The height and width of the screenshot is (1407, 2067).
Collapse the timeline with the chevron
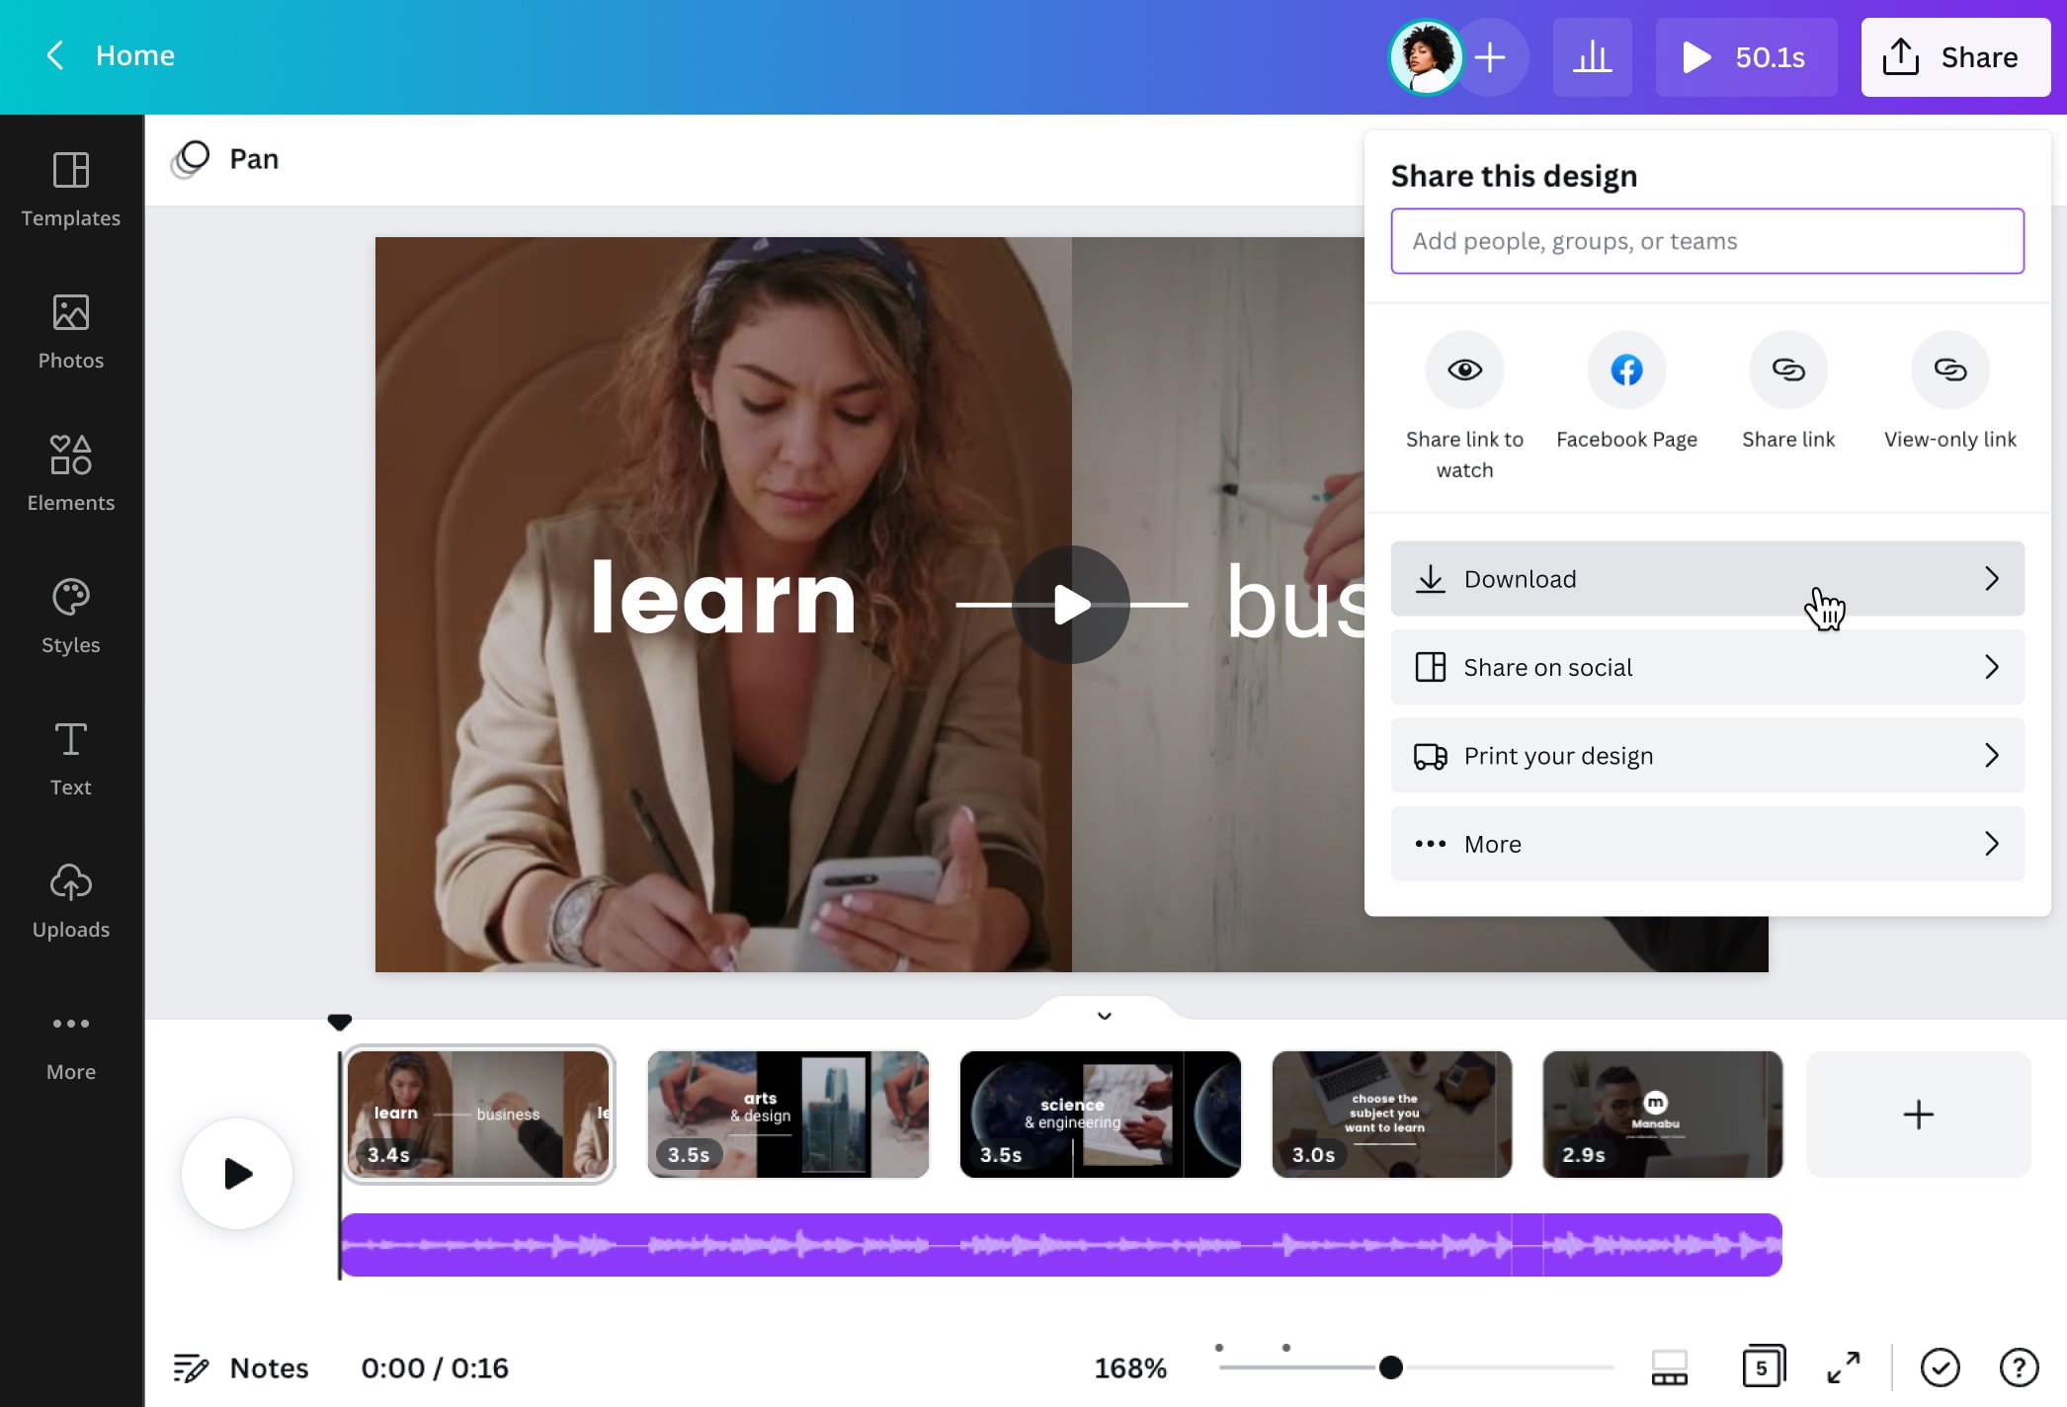pos(1104,1016)
